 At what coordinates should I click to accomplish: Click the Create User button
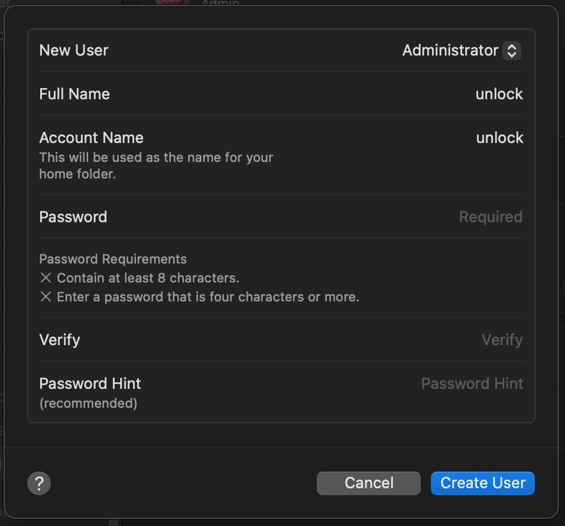click(x=482, y=483)
